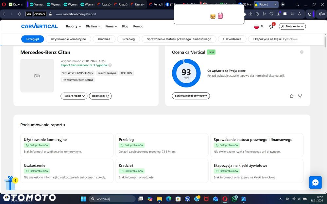Screen dimensions: 327x204
Task: Switch to the Drzwi browser tab
Action: tap(16, 4)
